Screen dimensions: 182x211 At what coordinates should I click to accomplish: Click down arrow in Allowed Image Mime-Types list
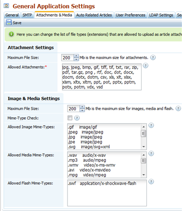click(144, 147)
